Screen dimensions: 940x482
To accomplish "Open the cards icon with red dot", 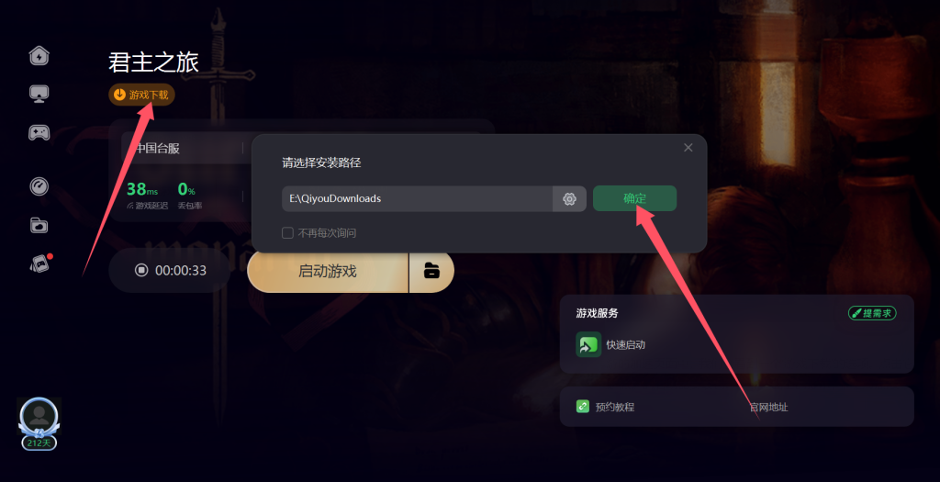I will click(40, 263).
